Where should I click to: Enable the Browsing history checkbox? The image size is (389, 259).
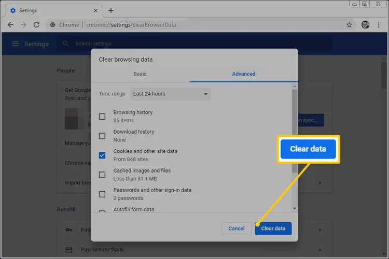tap(102, 116)
